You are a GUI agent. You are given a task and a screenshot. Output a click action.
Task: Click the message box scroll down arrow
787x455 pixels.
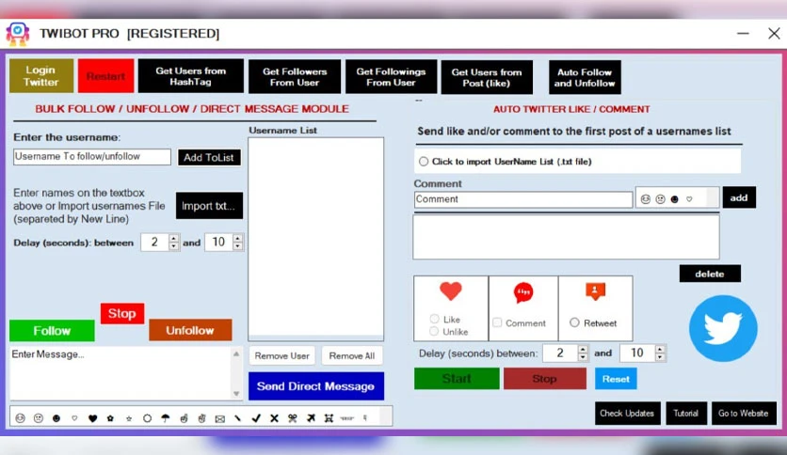tap(236, 394)
